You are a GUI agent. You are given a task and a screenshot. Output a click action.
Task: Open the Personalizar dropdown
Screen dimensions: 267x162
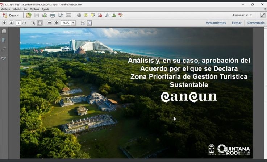(x=242, y=15)
